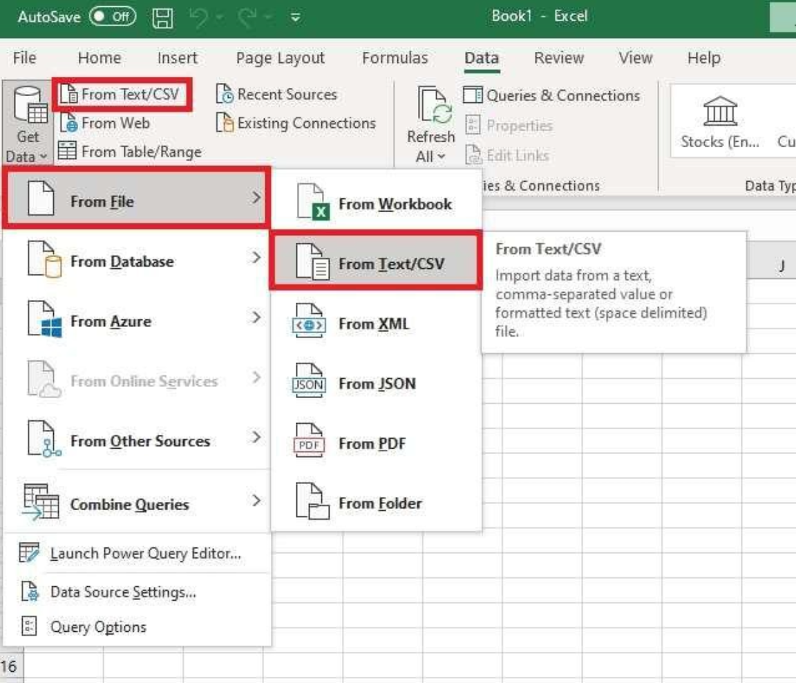Viewport: 796px width, 683px height.
Task: Open Customize Quick Access Toolbar dropdown
Action: pos(295,18)
